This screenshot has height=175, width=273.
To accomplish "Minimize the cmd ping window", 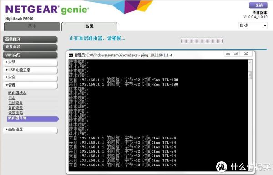I will point(228,54).
